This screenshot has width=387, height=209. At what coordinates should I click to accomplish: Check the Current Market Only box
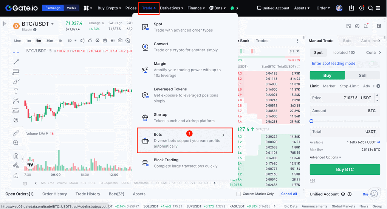point(238,194)
